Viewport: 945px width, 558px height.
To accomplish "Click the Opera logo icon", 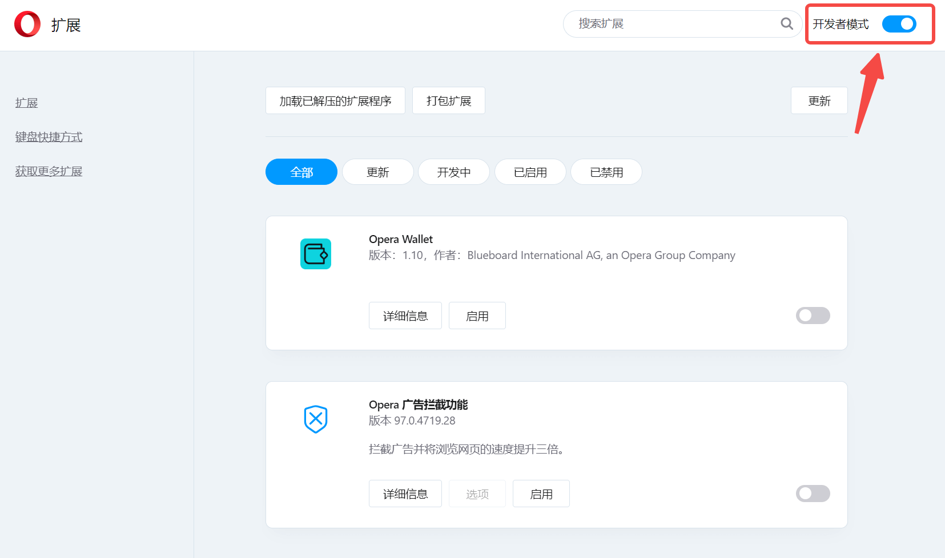I will click(27, 25).
